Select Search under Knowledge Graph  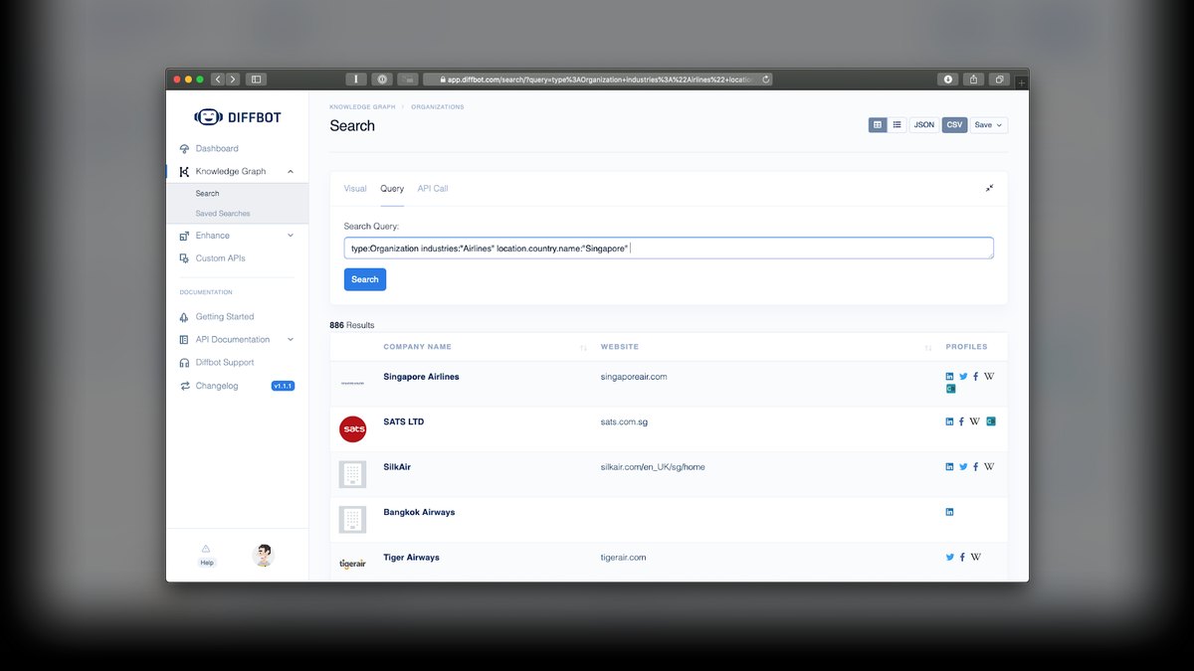(207, 193)
